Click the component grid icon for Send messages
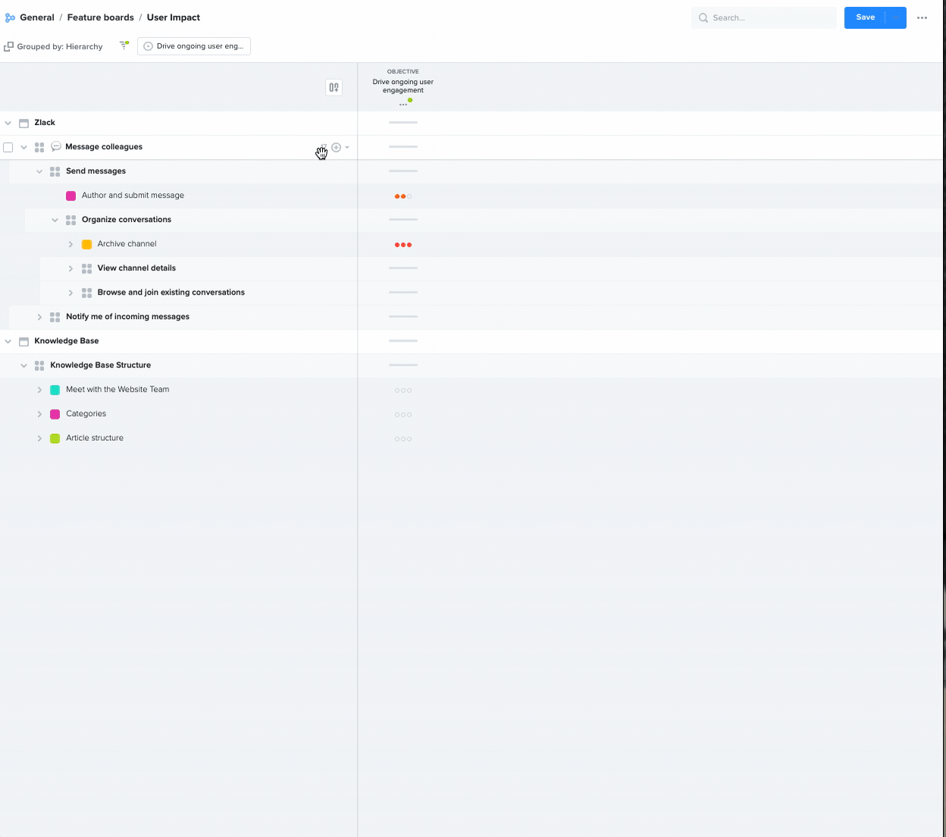The width and height of the screenshot is (946, 837). click(55, 171)
